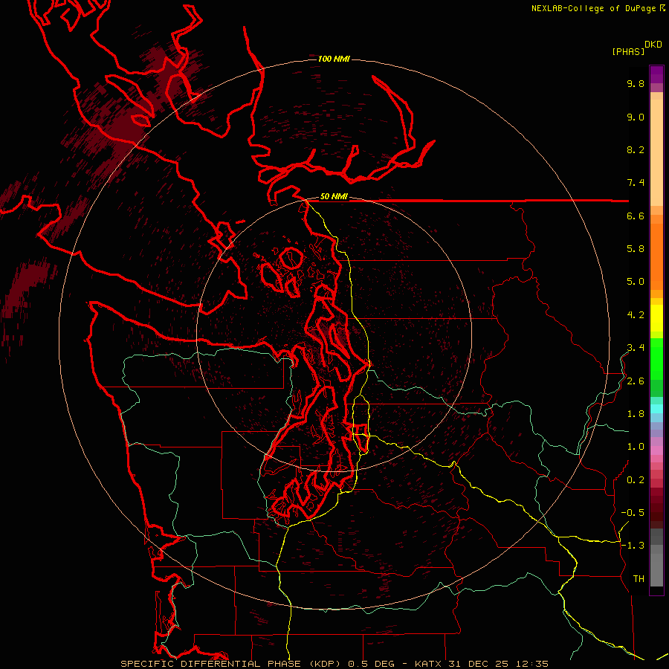The height and width of the screenshot is (669, 669).
Task: Click the 12:35 timestamp in caption
Action: (534, 664)
